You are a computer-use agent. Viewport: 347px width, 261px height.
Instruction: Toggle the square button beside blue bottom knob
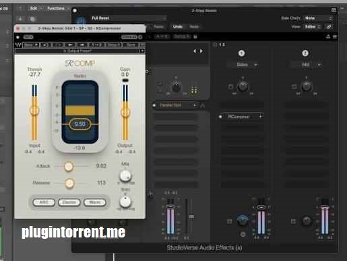229,221
